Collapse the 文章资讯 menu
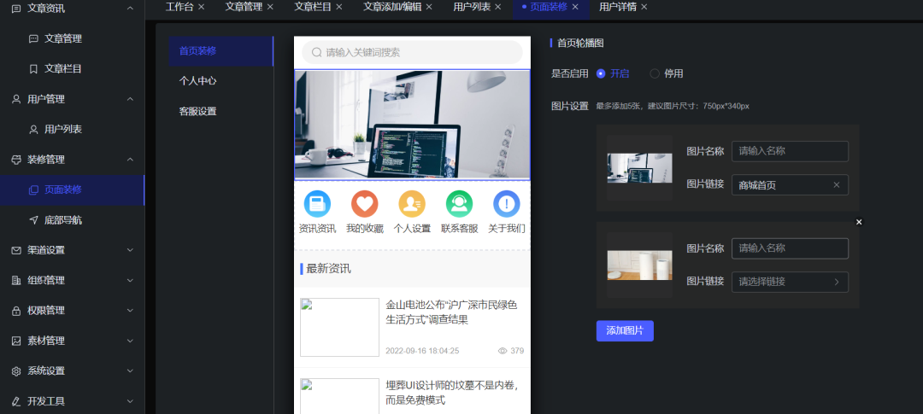Viewport: 923px width, 414px height. click(130, 9)
